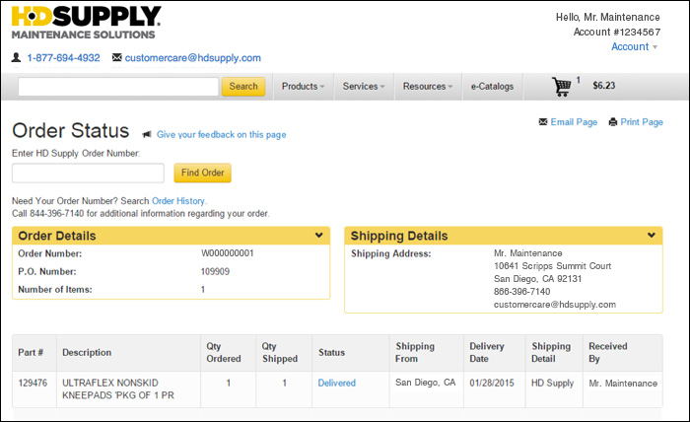Viewport: 690px width, 422px height.
Task: Open the Products menu
Action: click(304, 86)
